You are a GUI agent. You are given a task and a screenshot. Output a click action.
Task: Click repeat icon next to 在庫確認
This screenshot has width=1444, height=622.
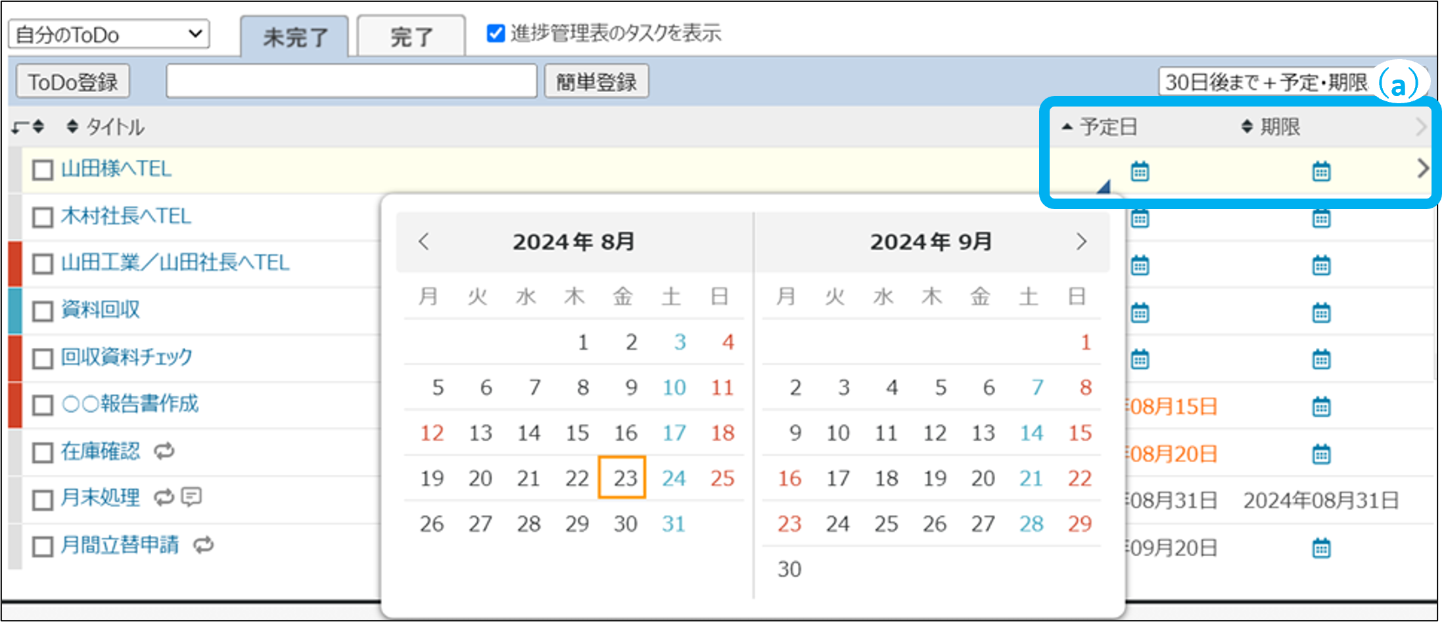pyautogui.click(x=164, y=451)
